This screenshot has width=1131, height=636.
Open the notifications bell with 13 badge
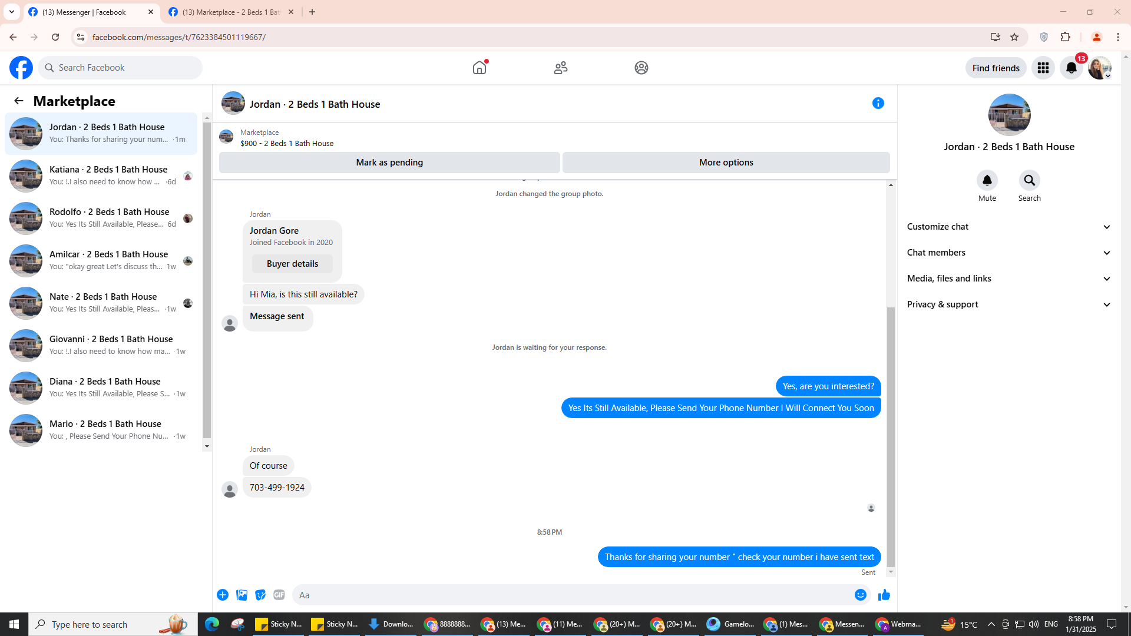pyautogui.click(x=1072, y=68)
